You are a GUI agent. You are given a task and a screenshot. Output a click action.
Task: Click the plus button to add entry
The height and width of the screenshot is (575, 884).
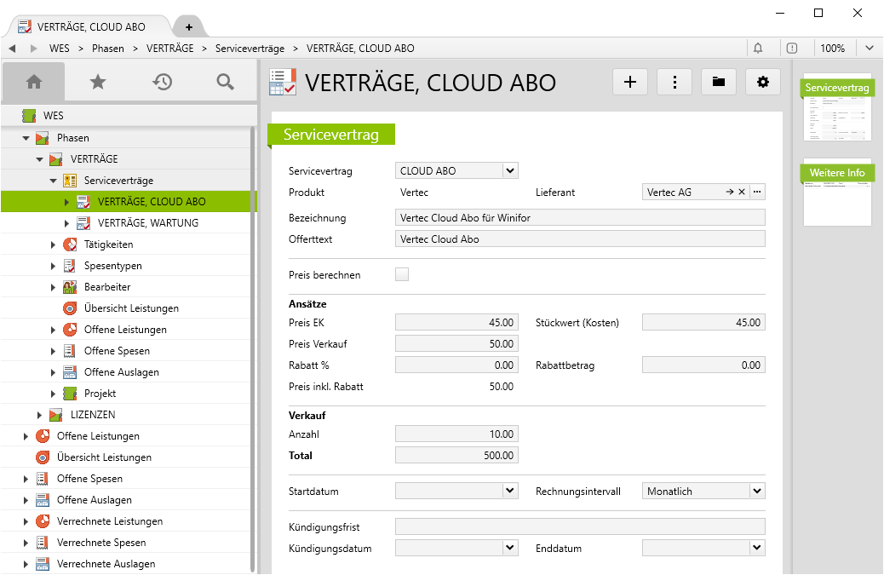point(630,82)
